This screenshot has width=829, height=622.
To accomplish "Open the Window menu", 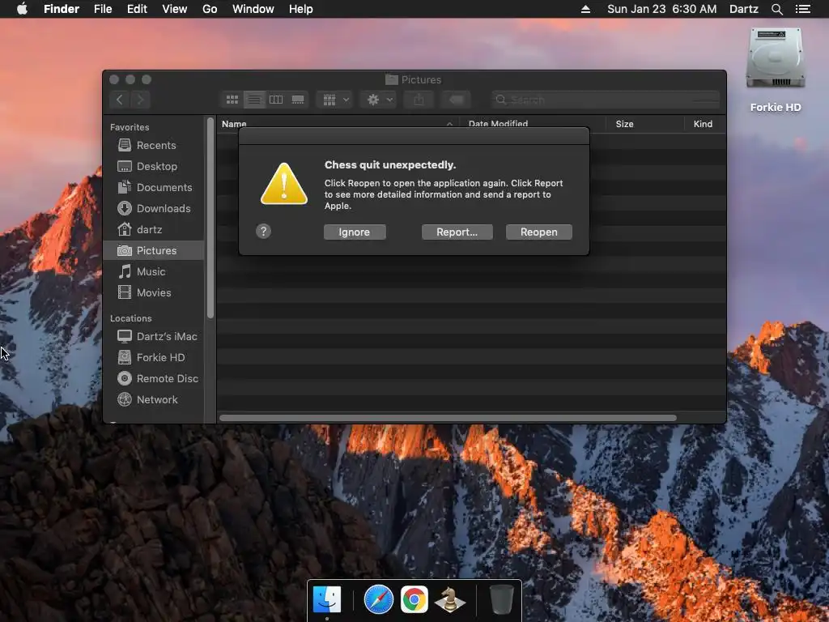I will (253, 9).
